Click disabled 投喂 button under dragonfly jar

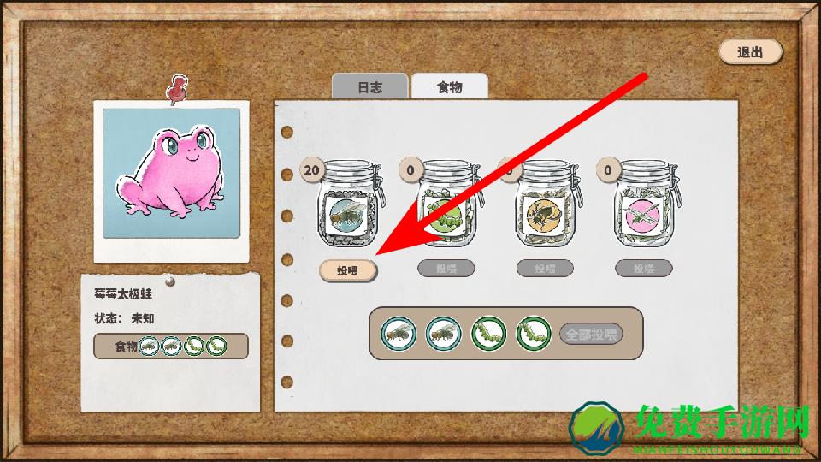[x=643, y=269]
